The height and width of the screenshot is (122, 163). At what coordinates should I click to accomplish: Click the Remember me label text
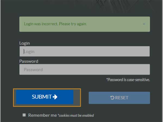(43, 115)
